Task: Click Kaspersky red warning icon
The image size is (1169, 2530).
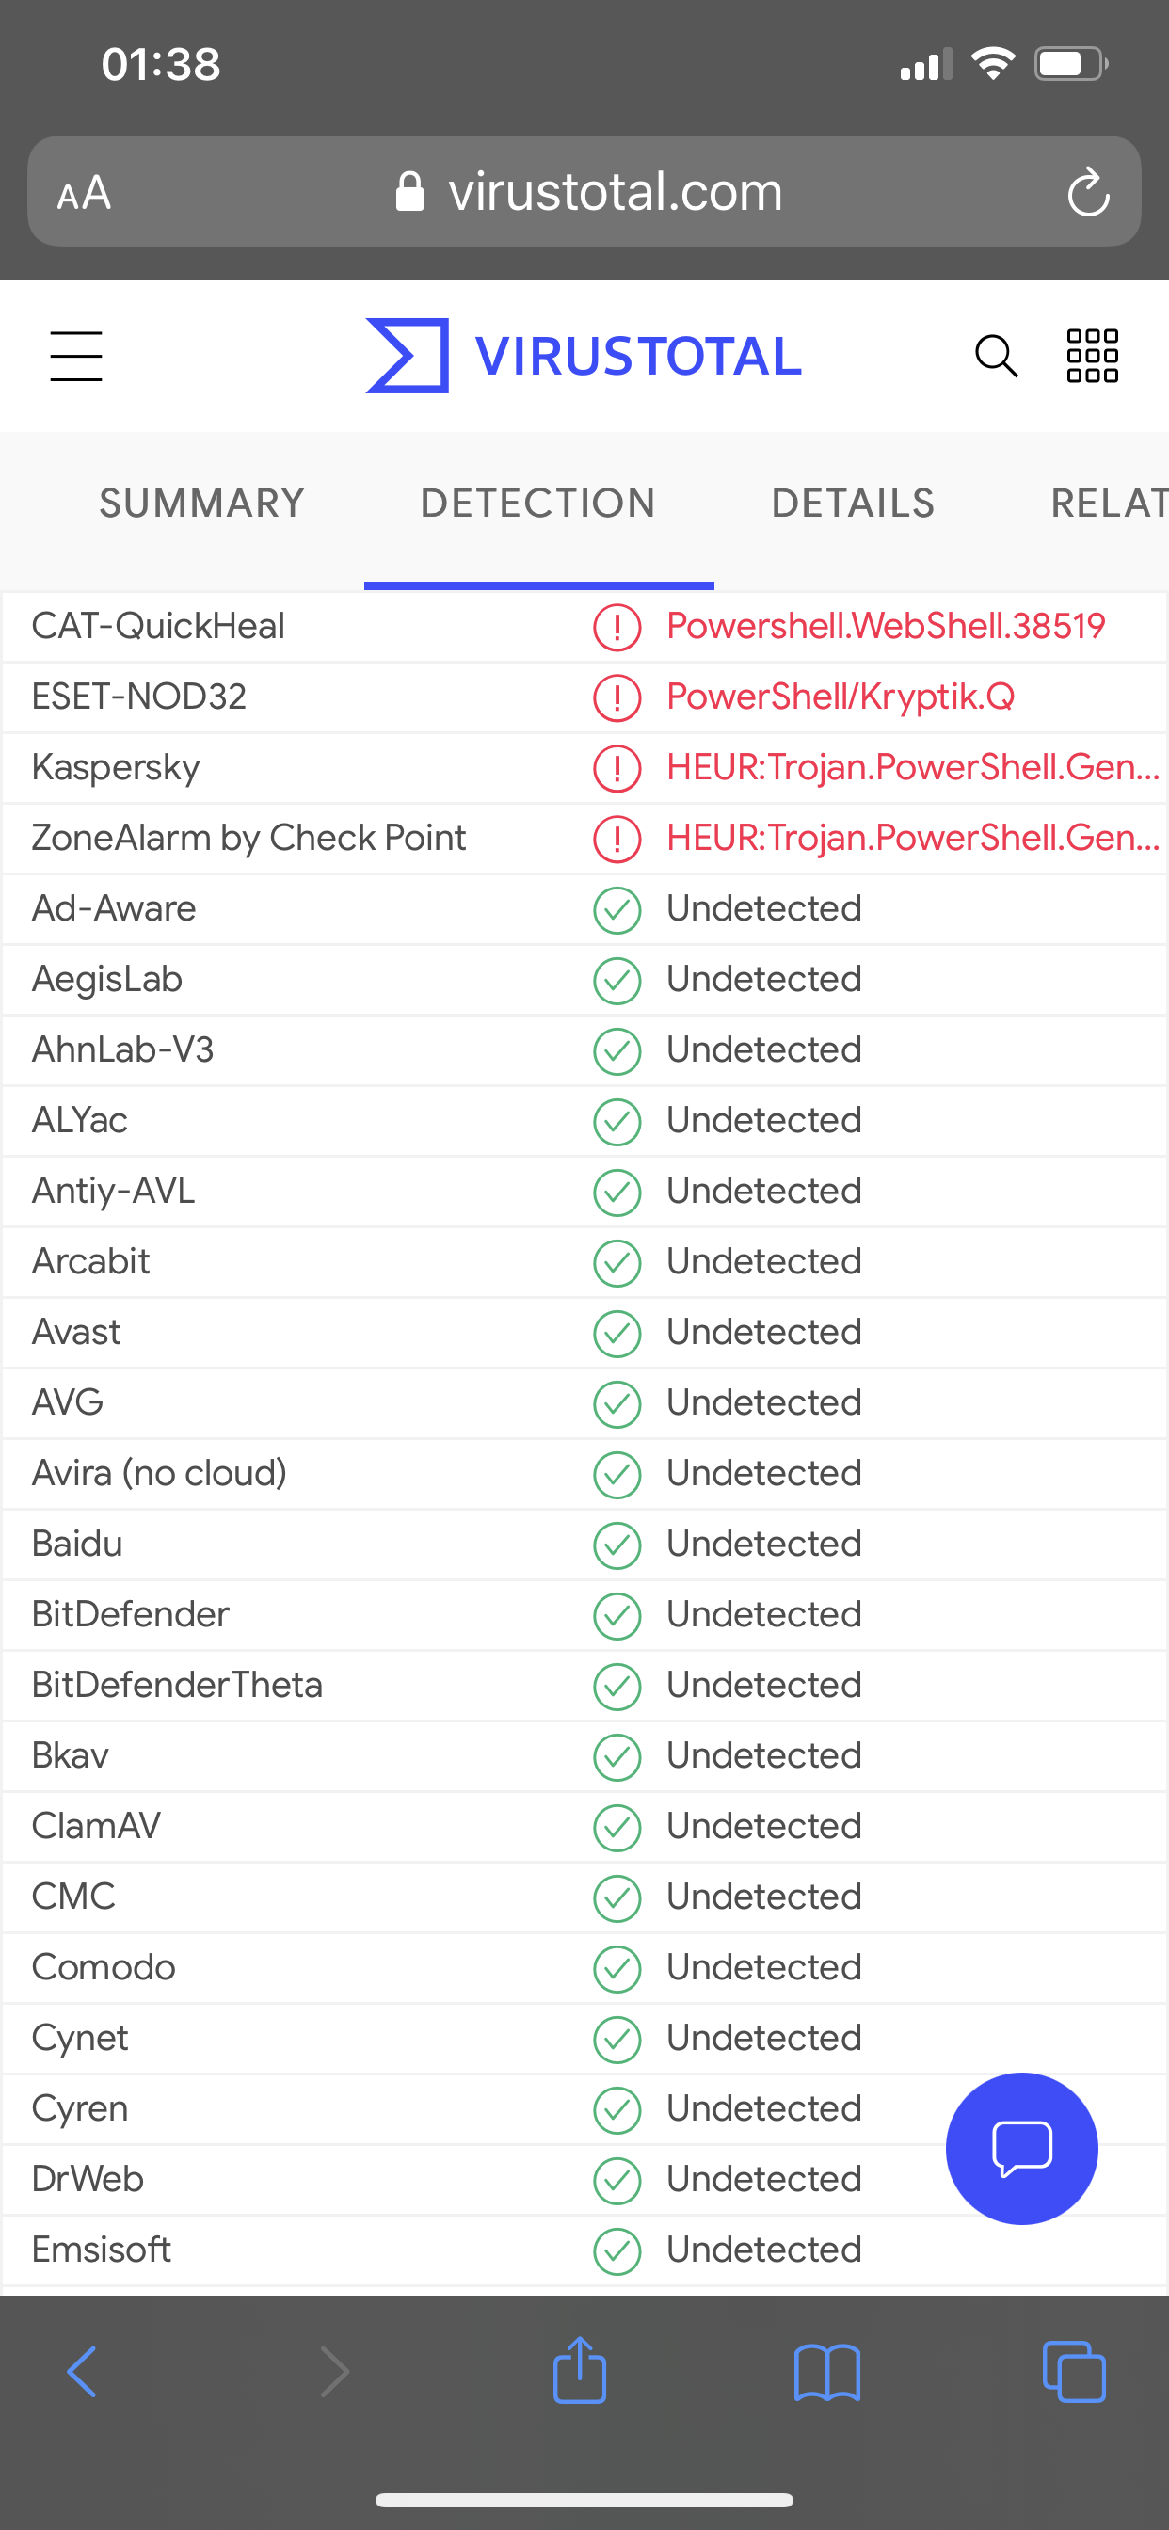Action: 617,768
